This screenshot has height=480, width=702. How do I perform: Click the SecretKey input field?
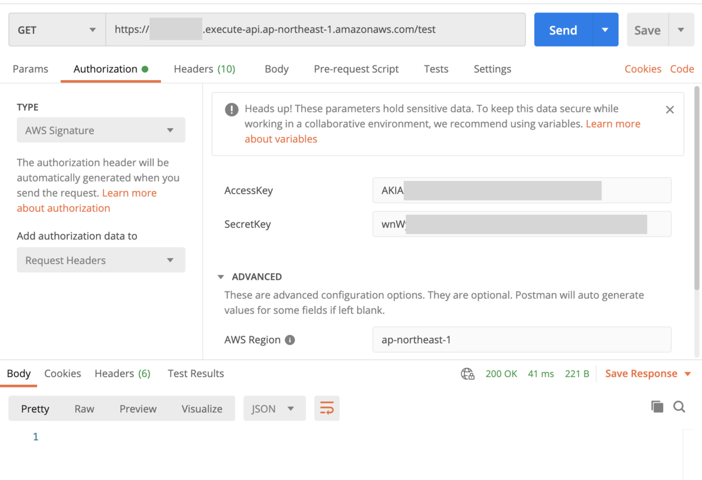(x=522, y=224)
